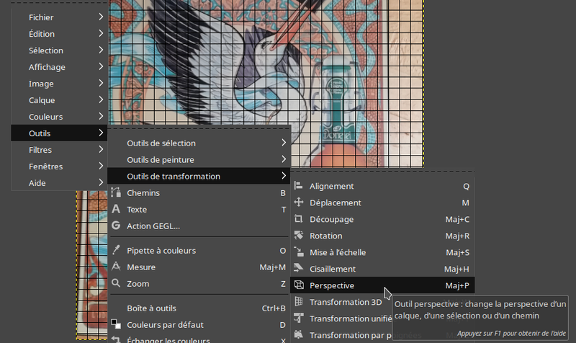
Task: Click the Alignement tool icon
Action: [x=299, y=186]
